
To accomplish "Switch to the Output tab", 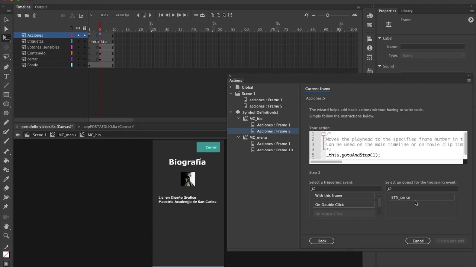I will [x=41, y=7].
